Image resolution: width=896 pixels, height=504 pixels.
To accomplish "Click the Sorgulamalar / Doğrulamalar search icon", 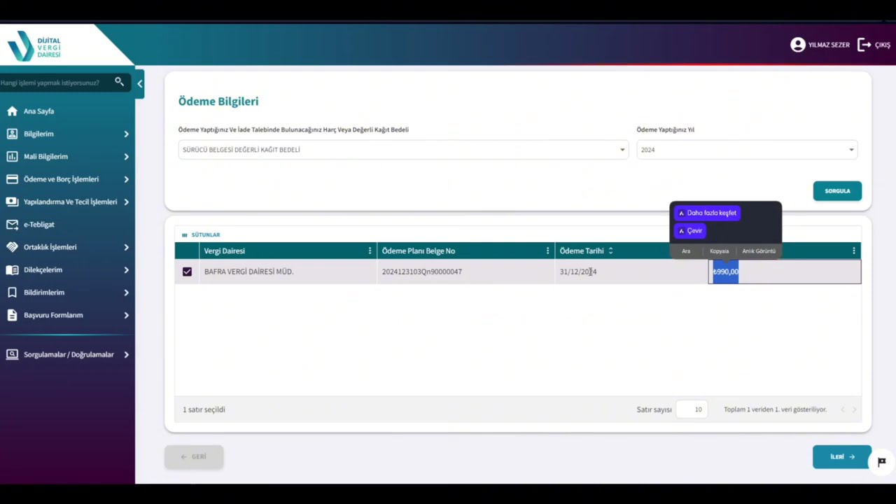I will (x=12, y=354).
